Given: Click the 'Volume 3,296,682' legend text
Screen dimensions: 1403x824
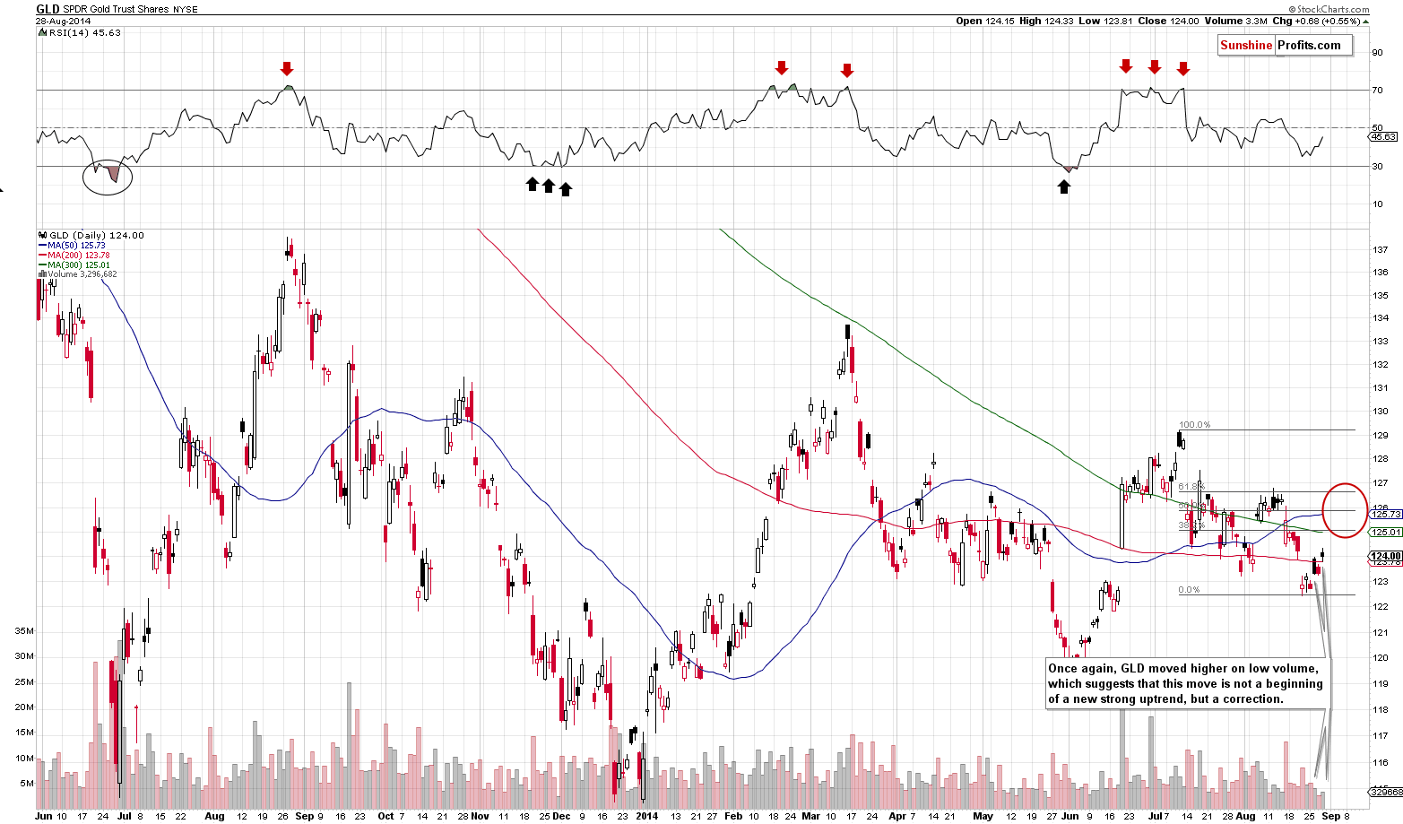Looking at the screenshot, I should point(82,274).
